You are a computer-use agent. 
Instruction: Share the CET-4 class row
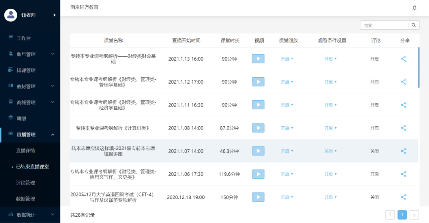pos(404,197)
